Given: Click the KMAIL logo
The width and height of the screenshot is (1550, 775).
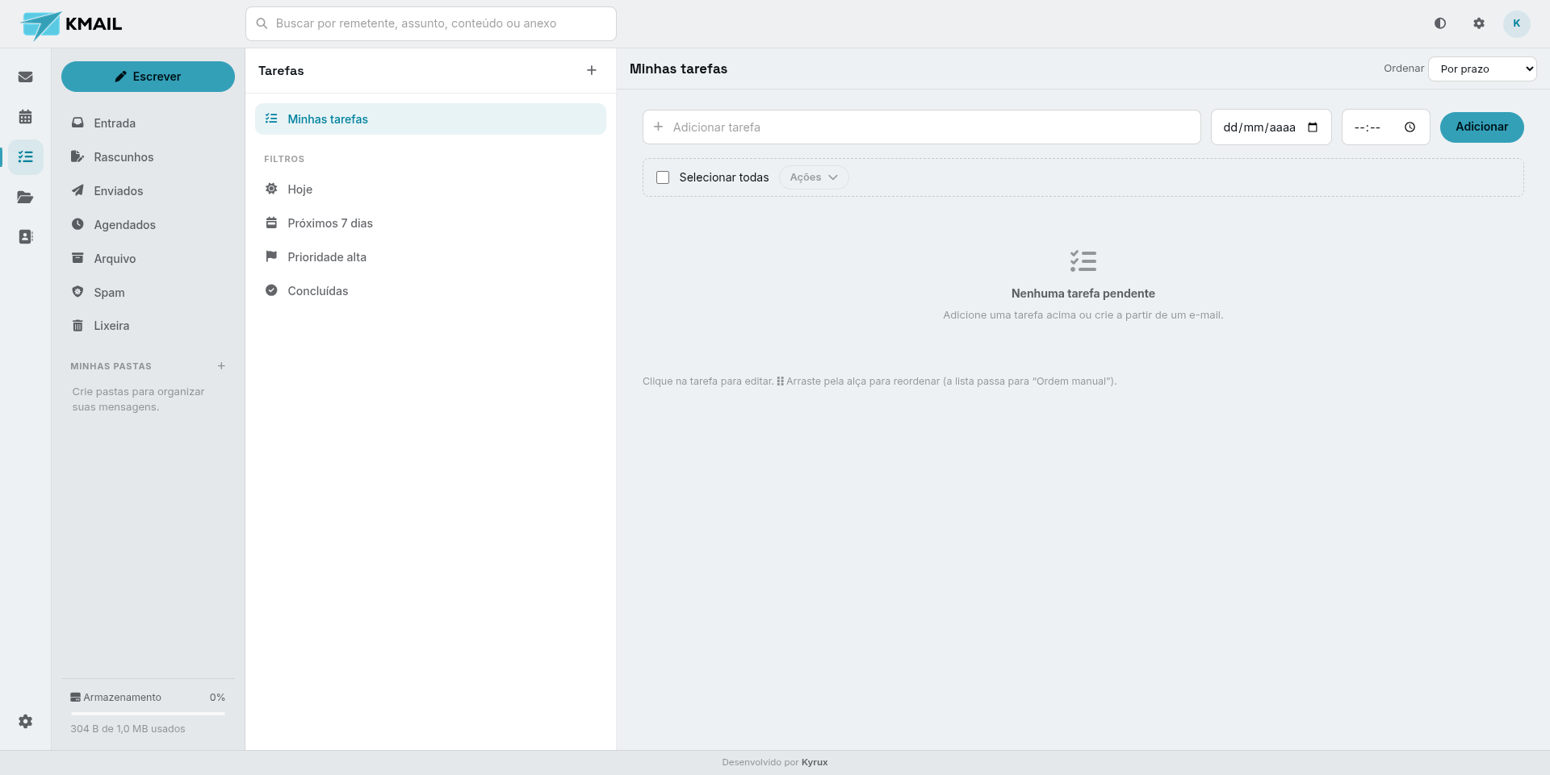Looking at the screenshot, I should [72, 25].
